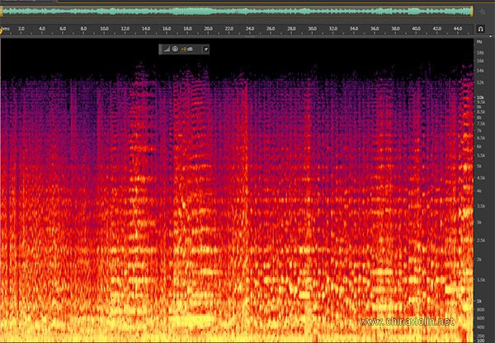Click the zoom icon right of overview waveform
Viewport: 495px width, 343px height.
point(483,12)
